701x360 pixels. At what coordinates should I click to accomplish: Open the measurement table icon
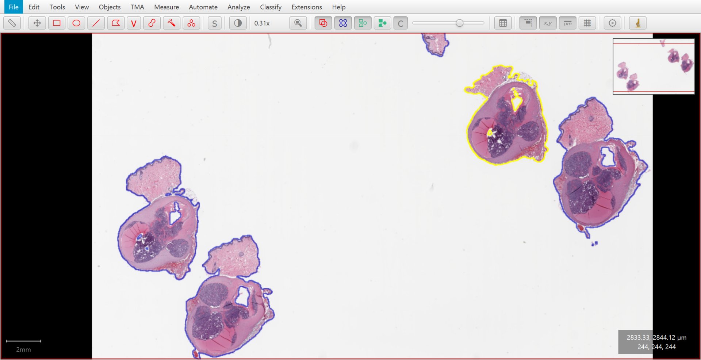pyautogui.click(x=503, y=23)
